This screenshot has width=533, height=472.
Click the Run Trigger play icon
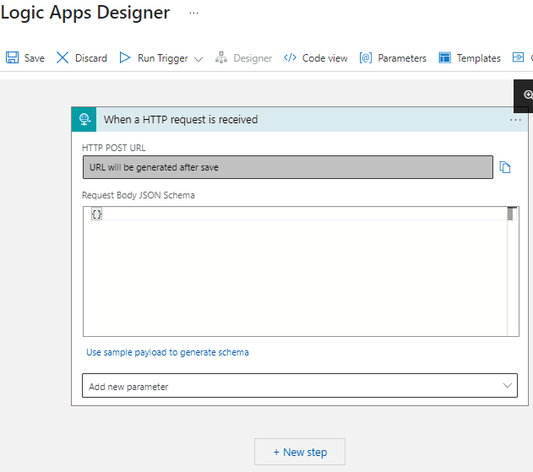click(125, 57)
